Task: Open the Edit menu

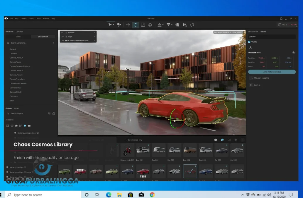Action: pos(17,19)
